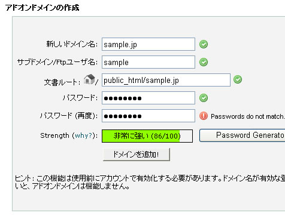Click red error icon next to password confirmation

tap(204, 116)
